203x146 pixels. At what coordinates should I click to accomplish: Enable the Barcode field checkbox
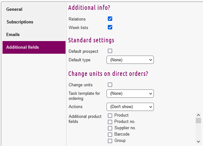[110, 135]
